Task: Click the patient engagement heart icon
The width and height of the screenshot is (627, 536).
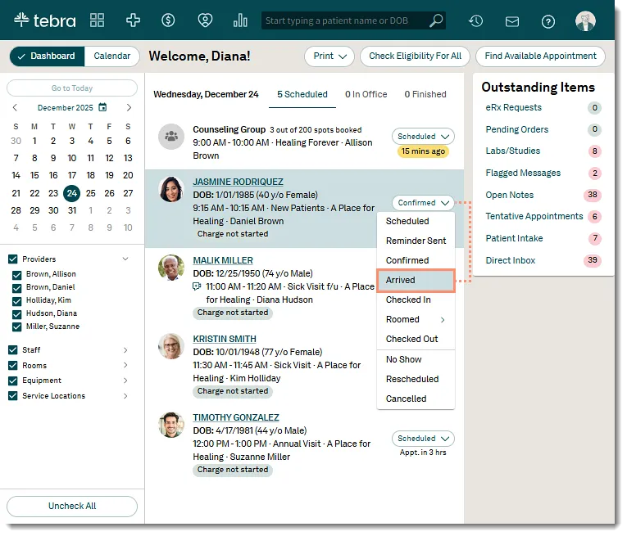Action: point(205,20)
